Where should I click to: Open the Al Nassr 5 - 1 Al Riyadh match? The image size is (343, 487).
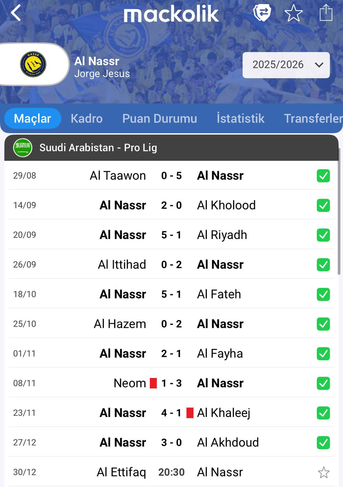click(x=171, y=235)
